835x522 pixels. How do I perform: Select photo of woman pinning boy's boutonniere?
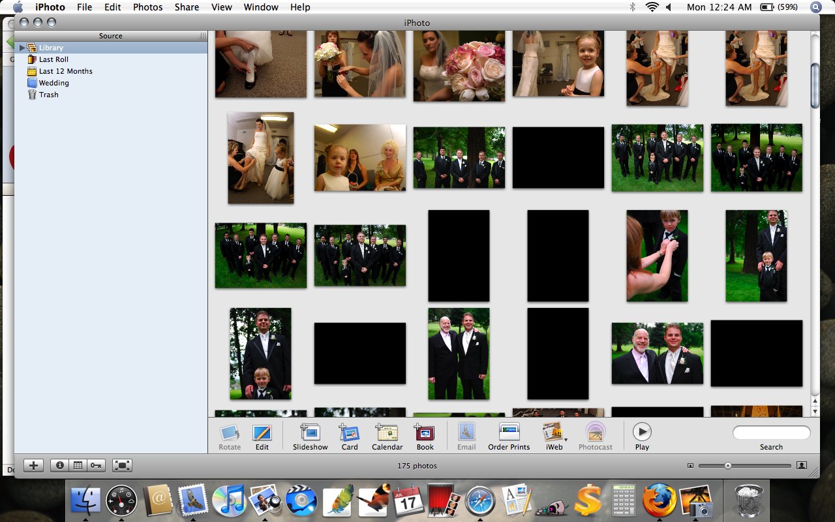pyautogui.click(x=657, y=255)
